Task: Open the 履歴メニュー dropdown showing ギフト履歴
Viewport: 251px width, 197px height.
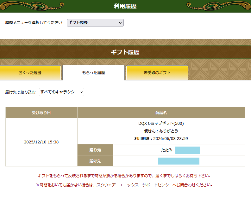Action: point(95,23)
